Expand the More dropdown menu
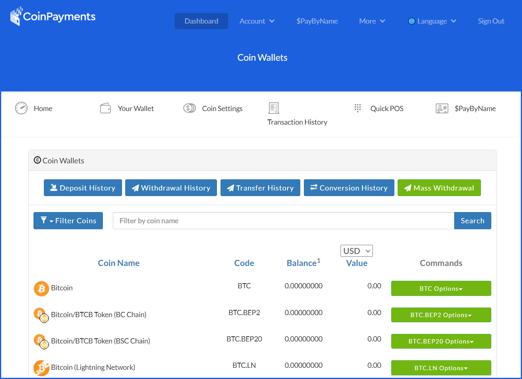 (372, 21)
